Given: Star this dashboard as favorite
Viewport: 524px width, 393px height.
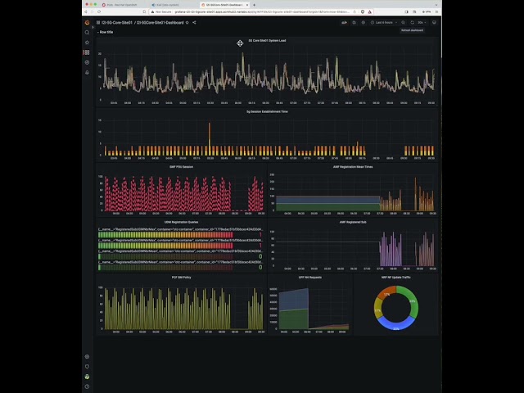Looking at the screenshot, I should coord(187,23).
